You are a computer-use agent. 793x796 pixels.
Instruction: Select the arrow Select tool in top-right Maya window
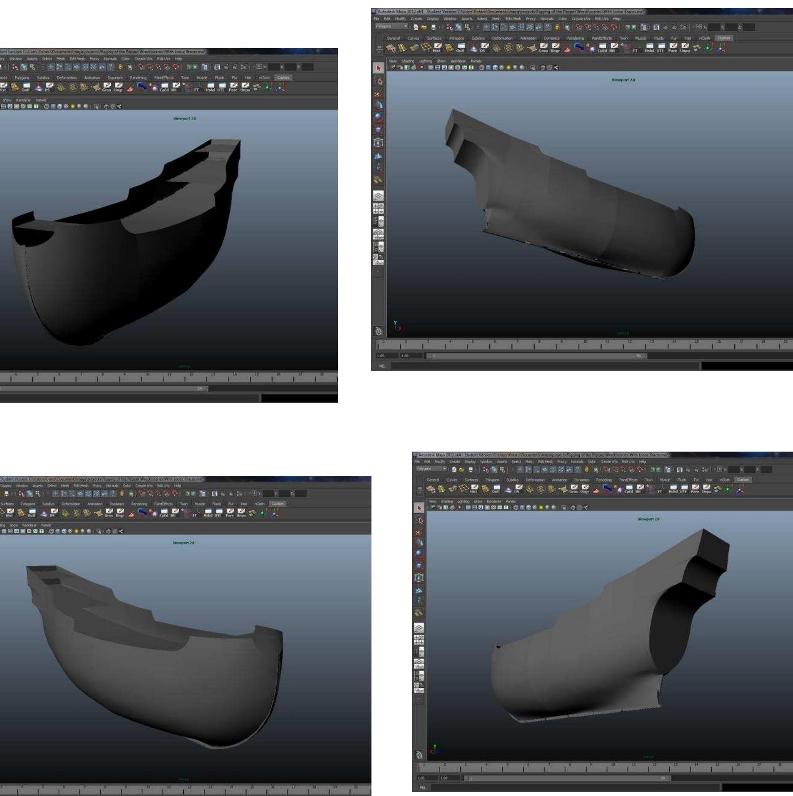[x=378, y=68]
